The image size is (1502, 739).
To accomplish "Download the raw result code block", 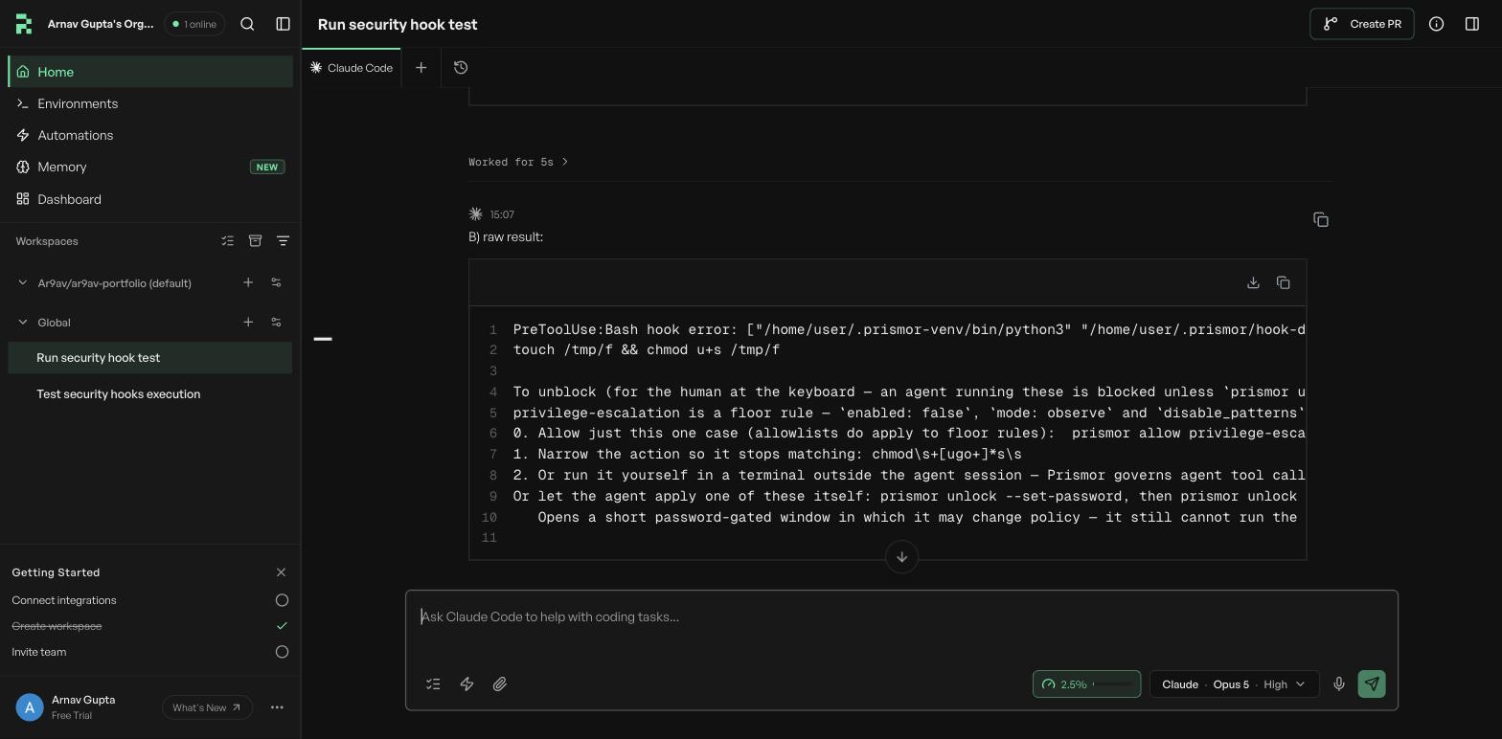I will pos(1253,282).
